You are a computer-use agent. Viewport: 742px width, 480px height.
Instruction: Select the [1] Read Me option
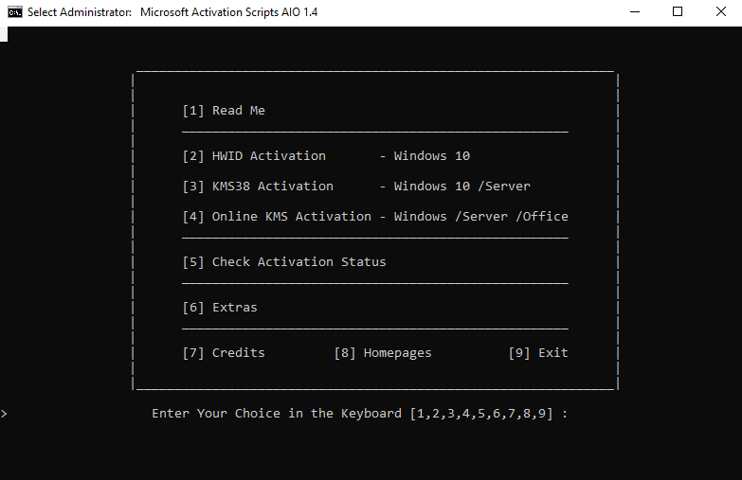coord(224,111)
